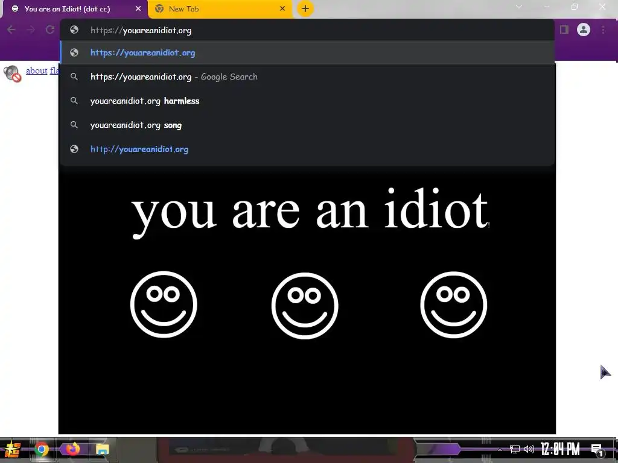Viewport: 618px width, 463px height.
Task: Choose the 'https://youareanidiot.org - Google Search' suggestion
Action: pyautogui.click(x=307, y=77)
